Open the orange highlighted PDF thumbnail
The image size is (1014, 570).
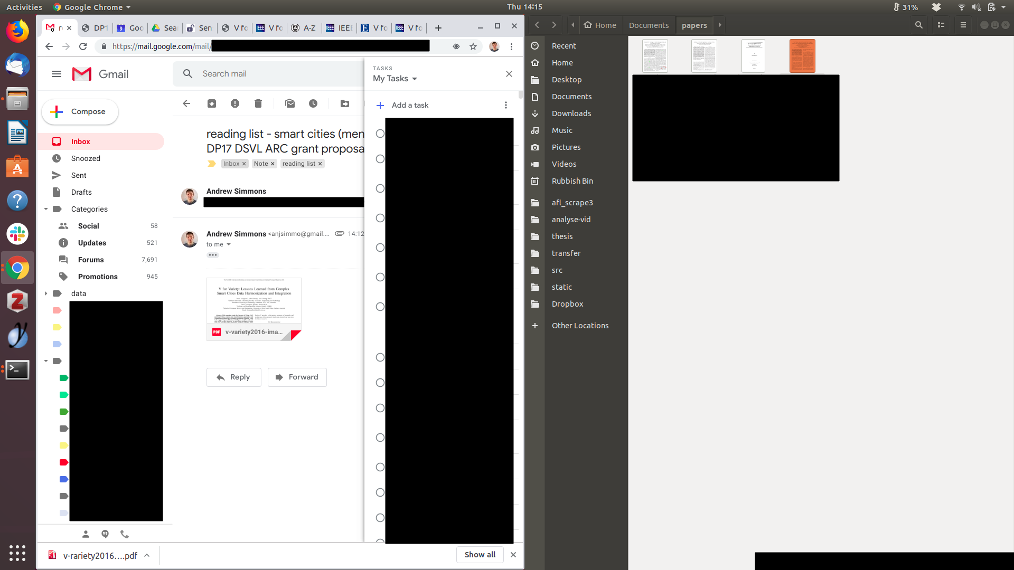pyautogui.click(x=802, y=56)
